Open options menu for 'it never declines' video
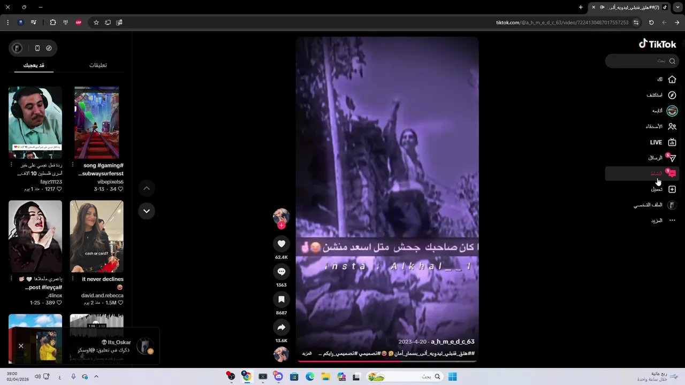This screenshot has height=385, width=685. tap(73, 279)
